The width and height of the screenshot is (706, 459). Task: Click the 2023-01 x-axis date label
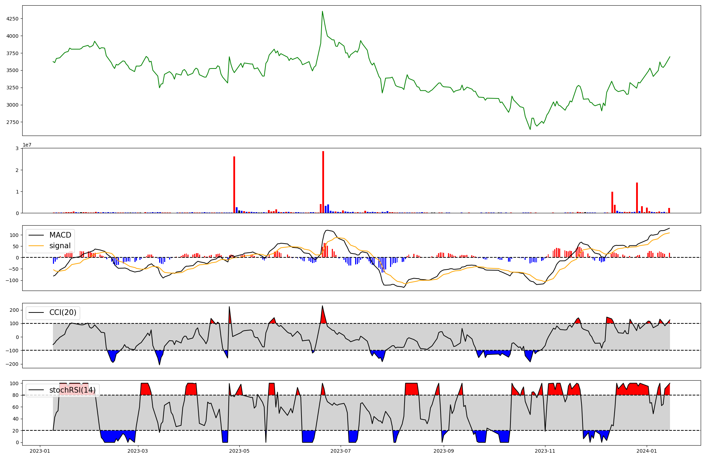(40, 451)
